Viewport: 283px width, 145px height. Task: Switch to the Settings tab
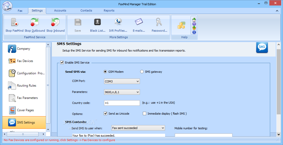[x=37, y=10]
